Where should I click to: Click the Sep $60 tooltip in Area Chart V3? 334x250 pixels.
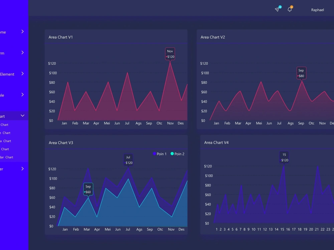tap(88, 189)
